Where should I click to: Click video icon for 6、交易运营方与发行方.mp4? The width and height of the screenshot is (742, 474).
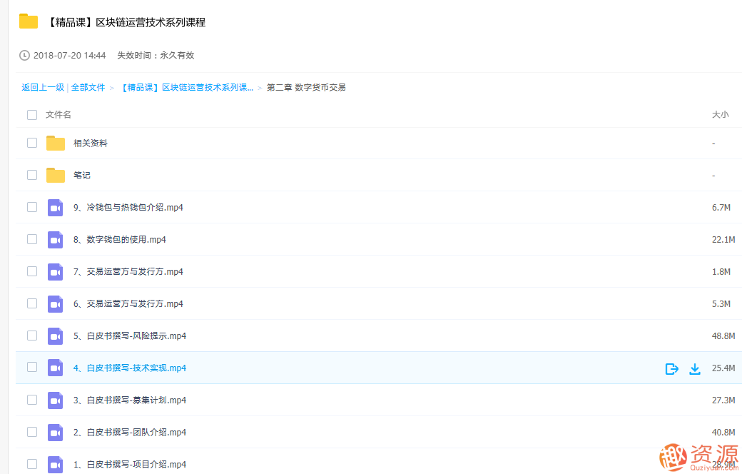click(x=56, y=304)
